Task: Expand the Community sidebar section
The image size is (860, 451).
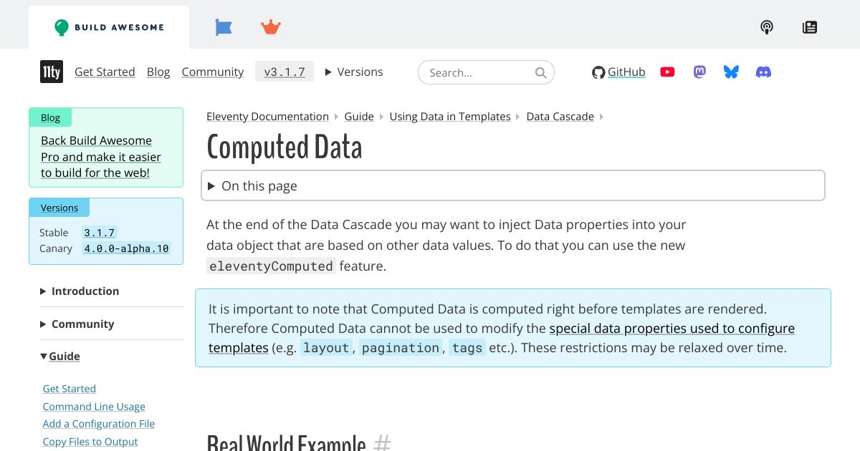Action: click(77, 324)
